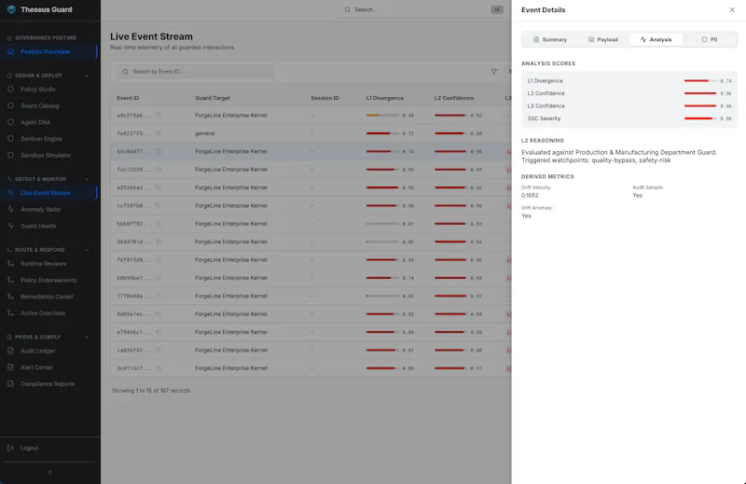This screenshot has height=484, width=746.
Task: Click Drift Velocity value 0.1652
Action: 530,196
